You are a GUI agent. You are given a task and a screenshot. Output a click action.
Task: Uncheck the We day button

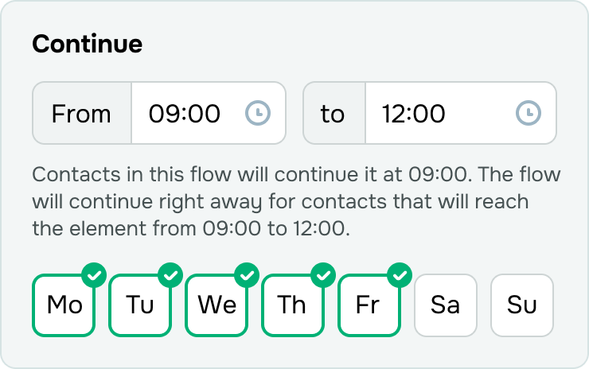click(x=216, y=305)
